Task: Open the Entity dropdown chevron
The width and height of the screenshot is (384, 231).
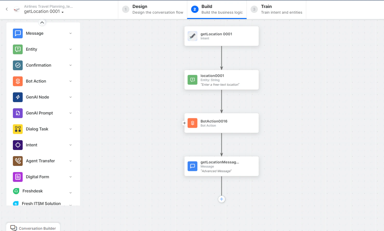Action: [x=70, y=49]
